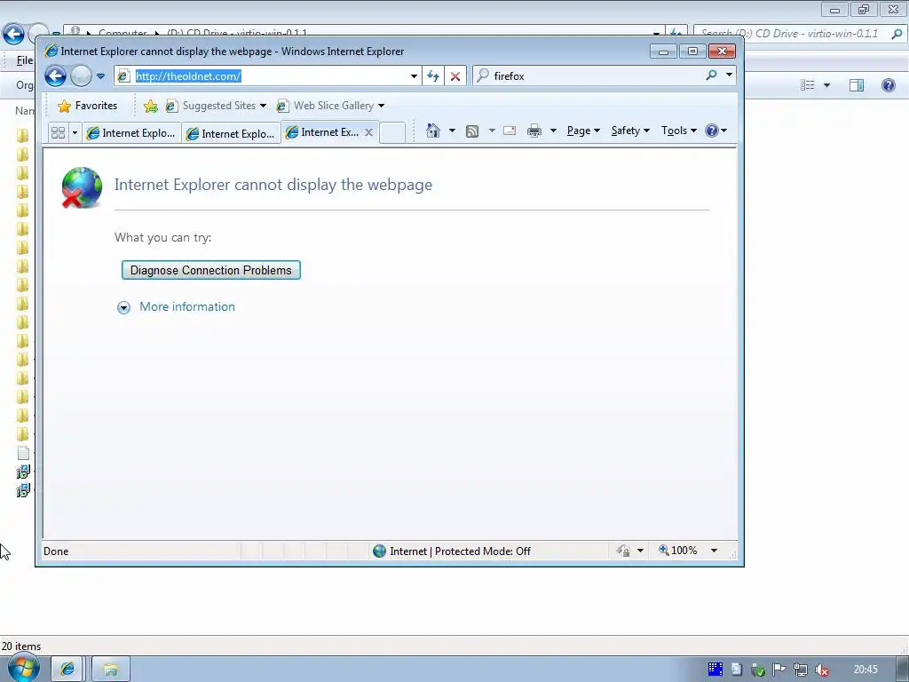Click Internet Explorer taskbar button
Screen dimensions: 909x682
67,670
